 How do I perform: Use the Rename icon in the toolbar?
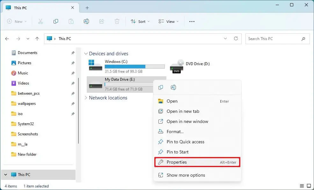pyautogui.click(x=86, y=21)
